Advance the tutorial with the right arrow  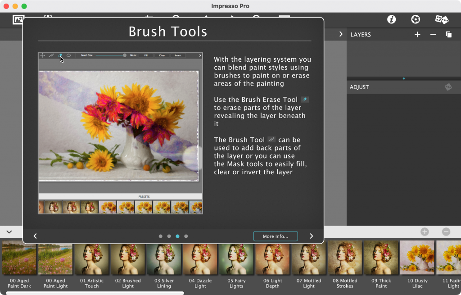pyautogui.click(x=311, y=236)
